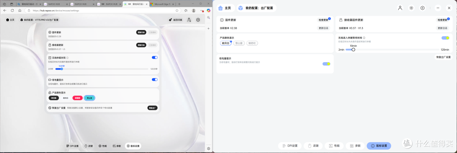Click 更新日志 for firmware V2.38 in desktop app

[x=324, y=28]
